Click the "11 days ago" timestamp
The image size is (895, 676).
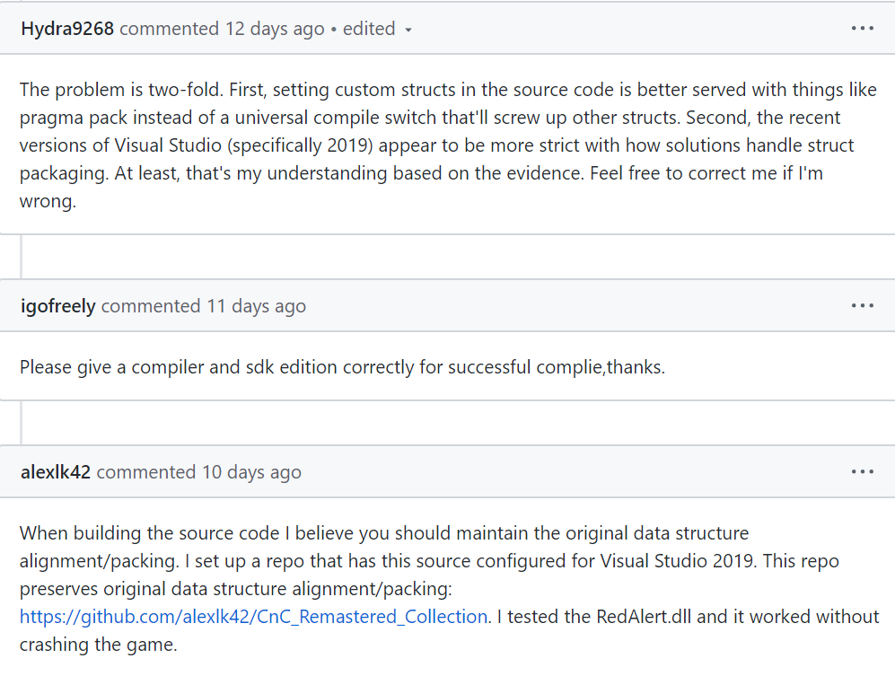click(x=257, y=306)
